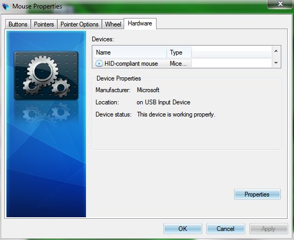Select the HID-compliant mouse device icon

99,64
